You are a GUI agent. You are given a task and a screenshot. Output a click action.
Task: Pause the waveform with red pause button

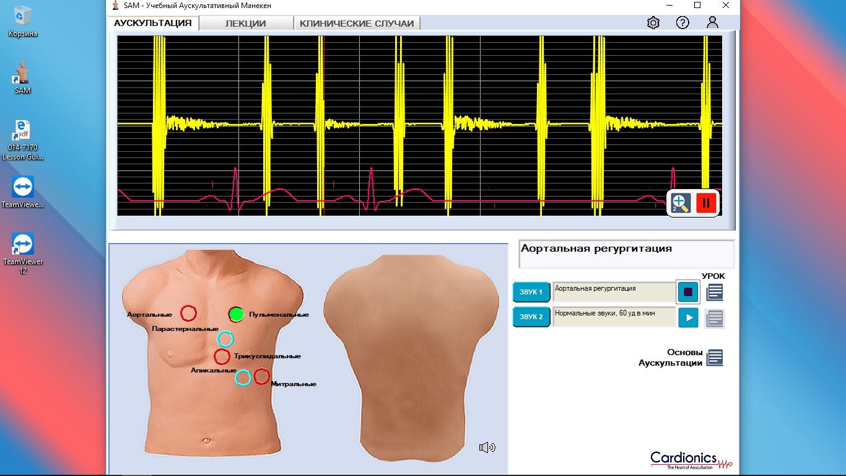(706, 203)
